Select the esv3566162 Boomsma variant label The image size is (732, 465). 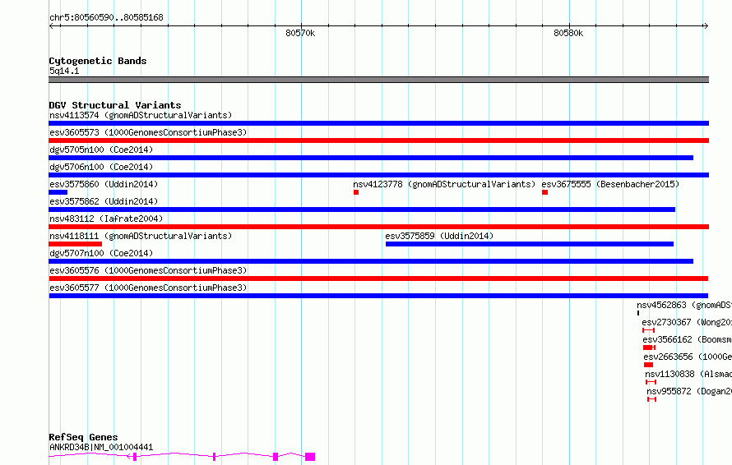[x=688, y=339]
